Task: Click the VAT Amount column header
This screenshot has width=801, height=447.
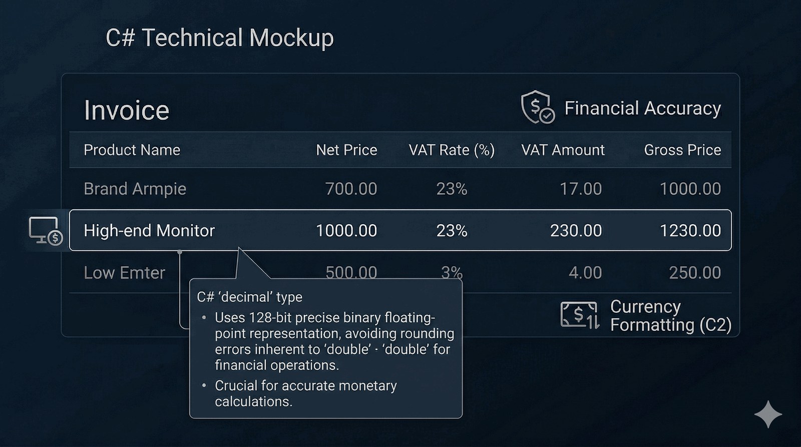Action: (563, 150)
